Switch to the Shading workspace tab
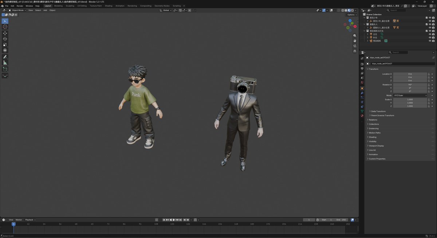437x238 pixels. [109, 6]
